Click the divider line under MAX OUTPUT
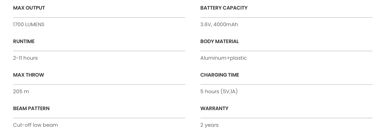 (99, 17)
